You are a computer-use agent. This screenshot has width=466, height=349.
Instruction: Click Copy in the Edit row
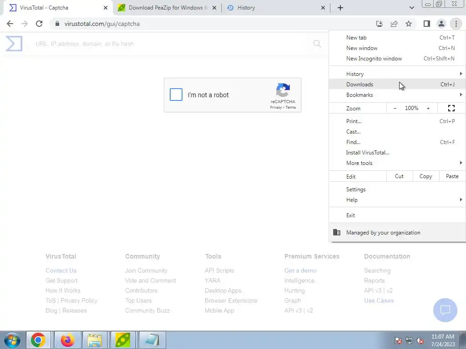click(425, 176)
